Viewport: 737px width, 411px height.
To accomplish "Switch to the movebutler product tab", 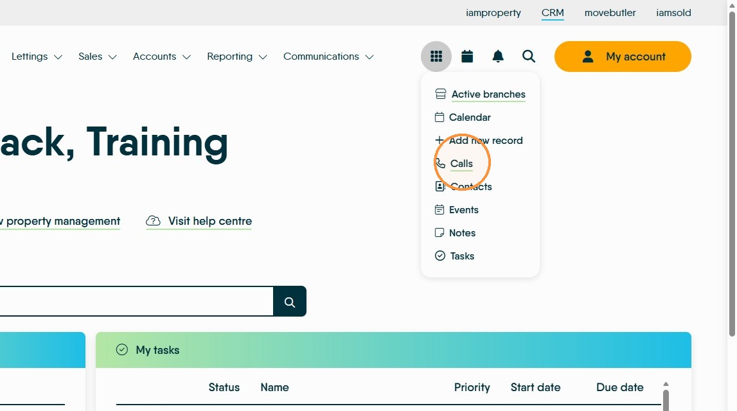I will point(610,13).
